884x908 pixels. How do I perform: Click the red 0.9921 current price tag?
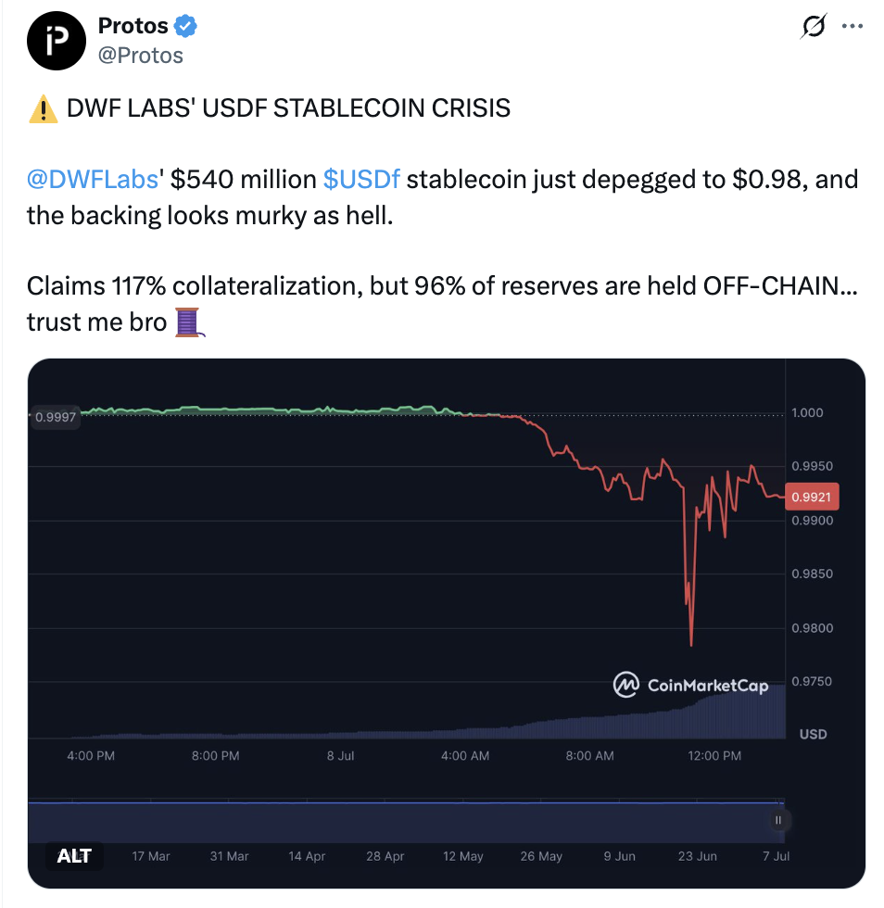[x=812, y=497]
